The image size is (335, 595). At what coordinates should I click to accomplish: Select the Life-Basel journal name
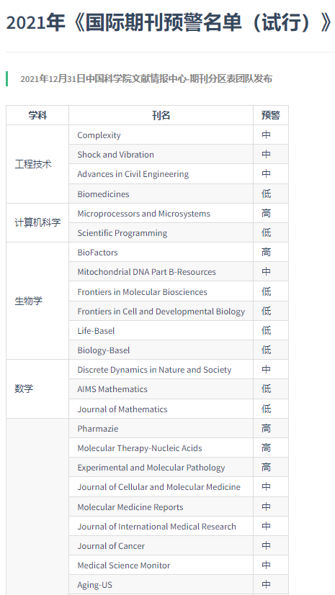coord(96,331)
